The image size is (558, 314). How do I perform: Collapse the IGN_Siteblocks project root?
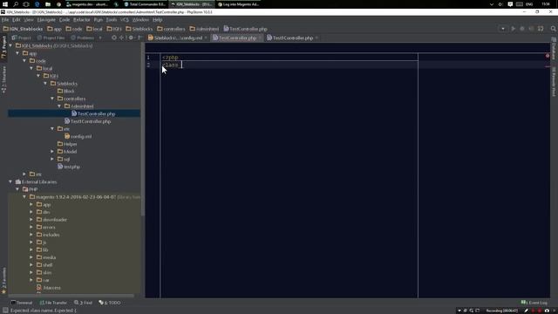10,45
